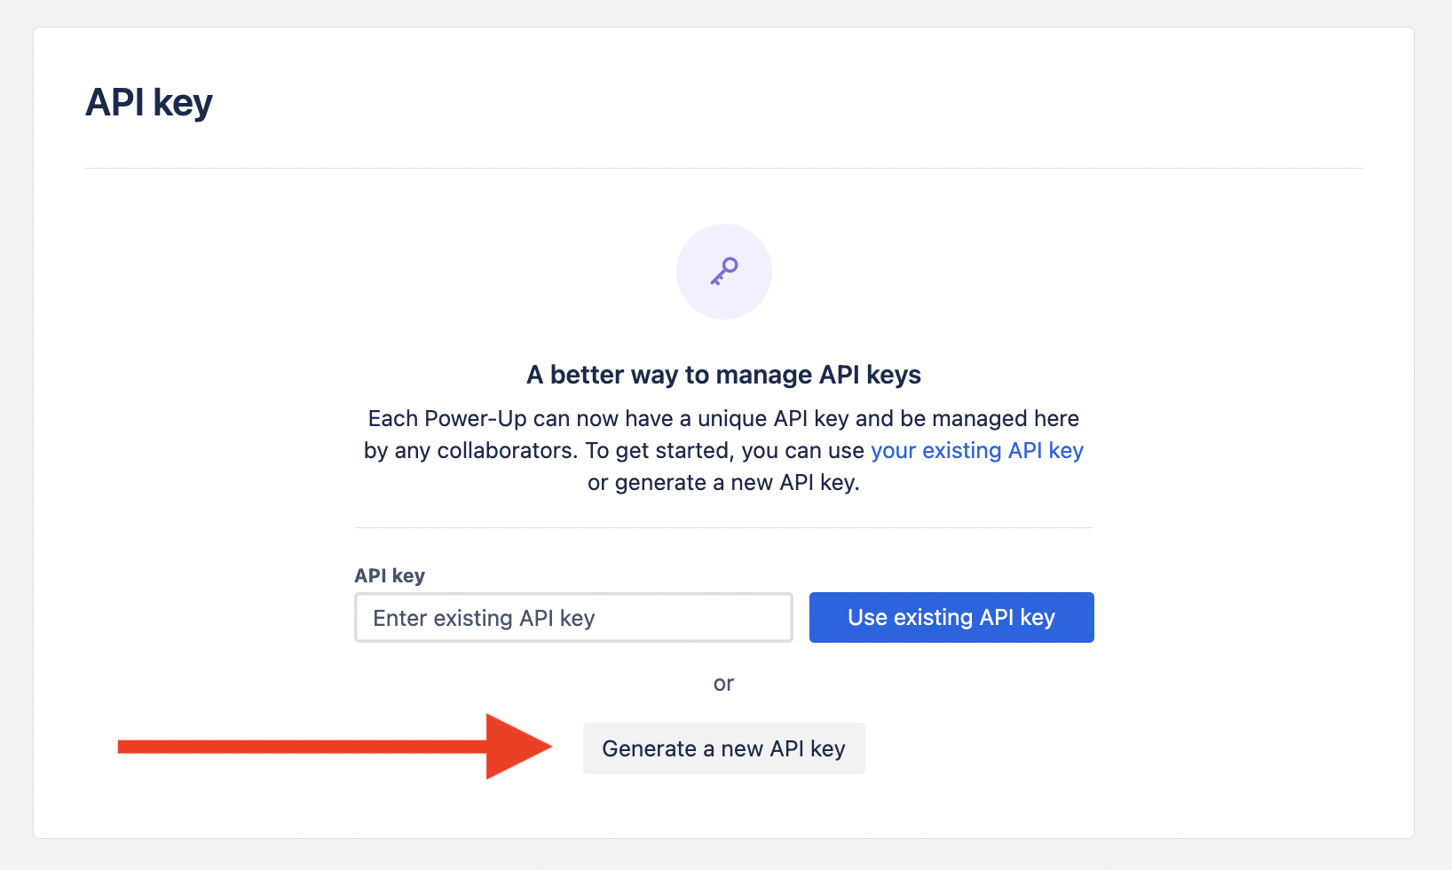Image resolution: width=1452 pixels, height=870 pixels.
Task: Click the "API key" label above the input
Action: 390,575
